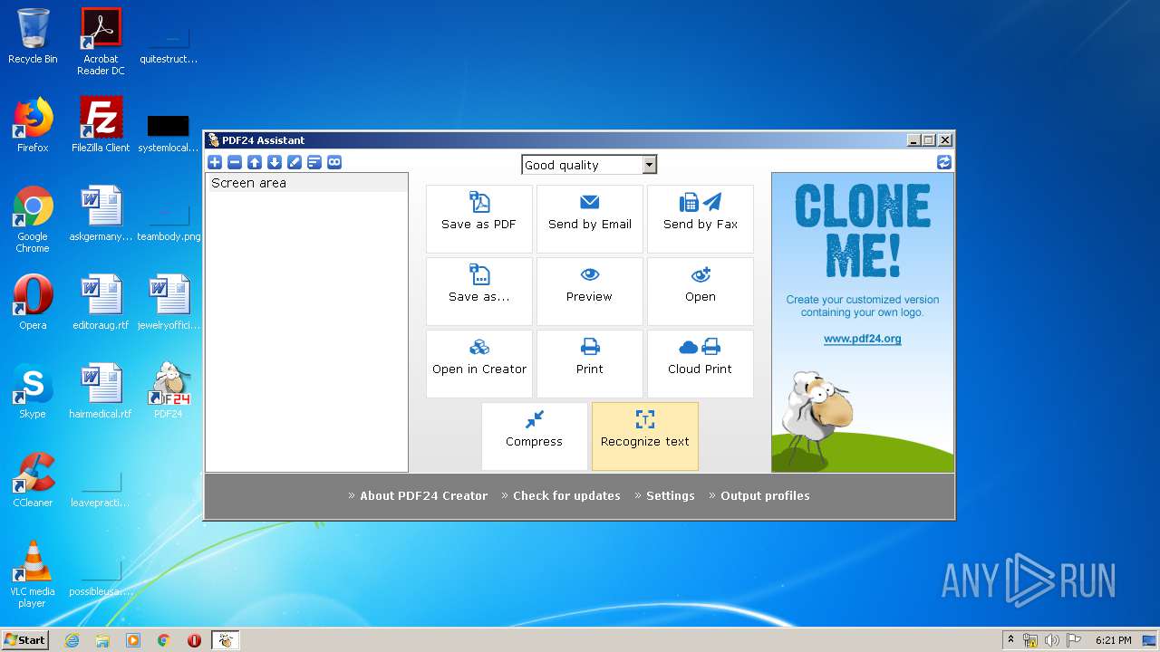Move selected item down

pos(275,162)
